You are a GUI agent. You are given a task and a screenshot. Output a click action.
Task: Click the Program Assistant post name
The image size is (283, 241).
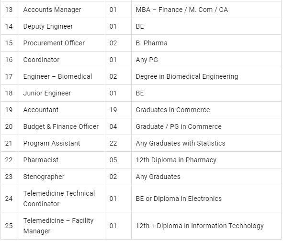tap(52, 143)
